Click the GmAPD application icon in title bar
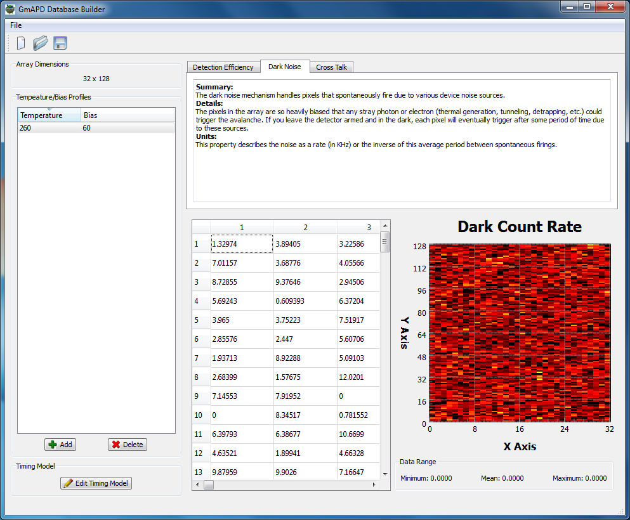Viewport: 630px width, 520px height. [x=10, y=10]
